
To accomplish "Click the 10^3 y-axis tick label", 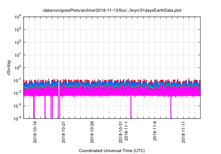I will coord(18,30).
